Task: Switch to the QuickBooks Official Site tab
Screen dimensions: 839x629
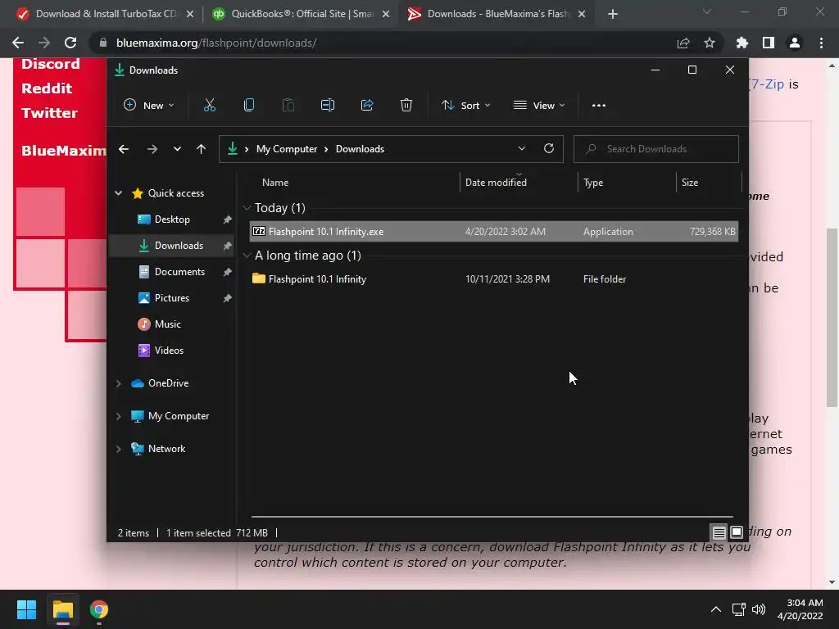Action: [302, 14]
